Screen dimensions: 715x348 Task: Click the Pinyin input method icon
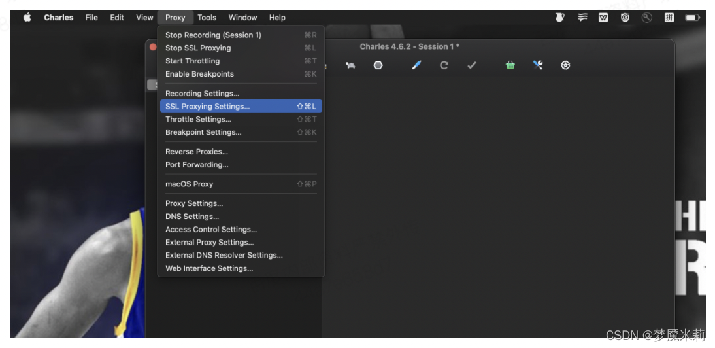(669, 17)
